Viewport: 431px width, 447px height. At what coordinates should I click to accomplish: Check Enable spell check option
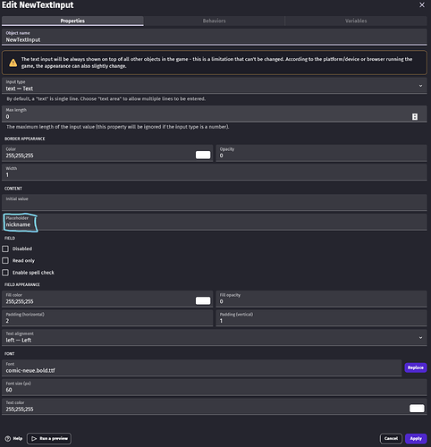[x=5, y=273]
